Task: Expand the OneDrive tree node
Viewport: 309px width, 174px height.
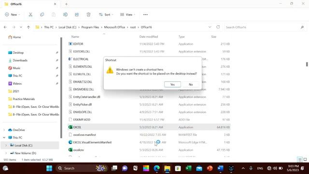Action: 4,130
